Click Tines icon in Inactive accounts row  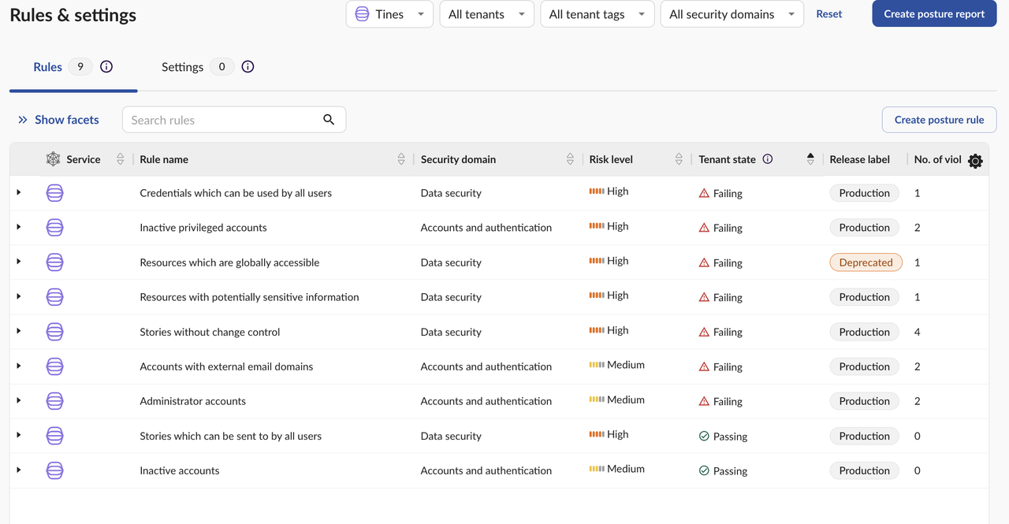pyautogui.click(x=54, y=470)
